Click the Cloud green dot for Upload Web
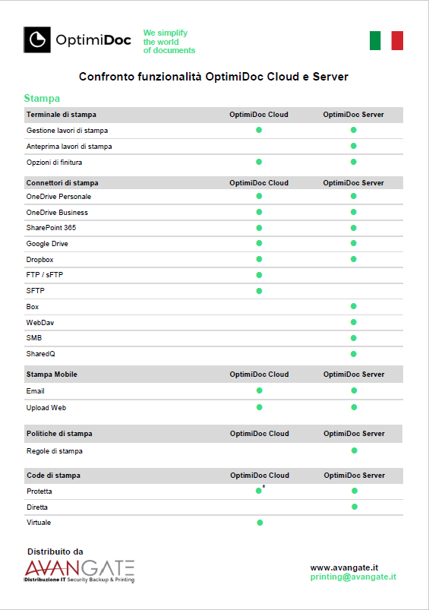The width and height of the screenshot is (429, 610). [260, 407]
